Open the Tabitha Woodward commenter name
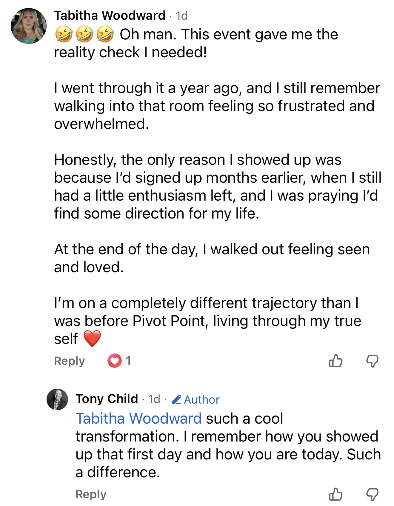The height and width of the screenshot is (506, 394). point(110,16)
